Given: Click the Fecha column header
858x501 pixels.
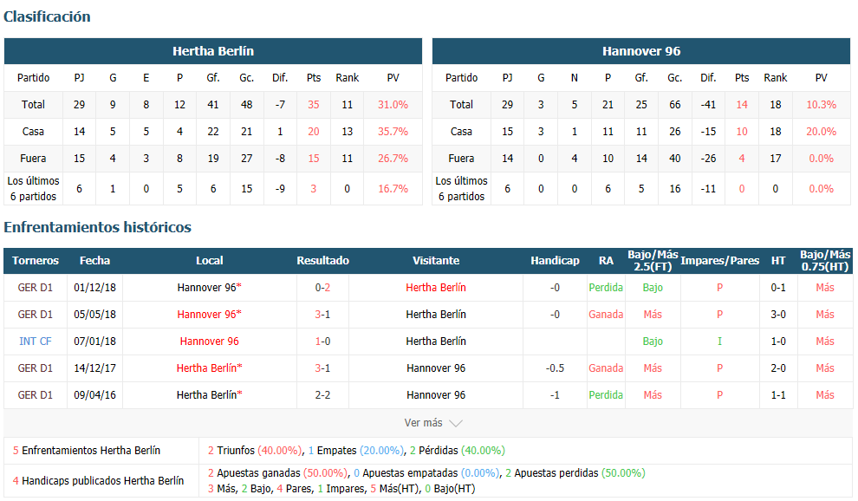Looking at the screenshot, I should click(94, 261).
